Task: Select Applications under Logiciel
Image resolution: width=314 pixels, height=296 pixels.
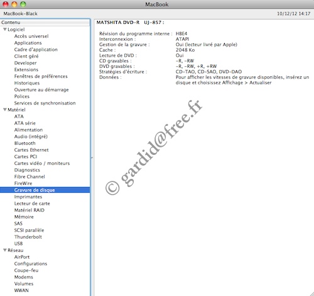Action: (28, 43)
